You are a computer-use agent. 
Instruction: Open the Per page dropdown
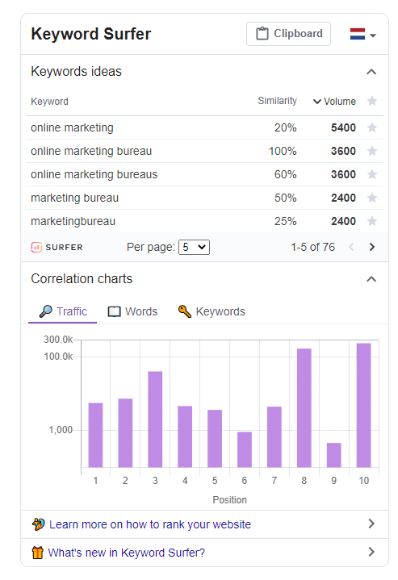(194, 247)
